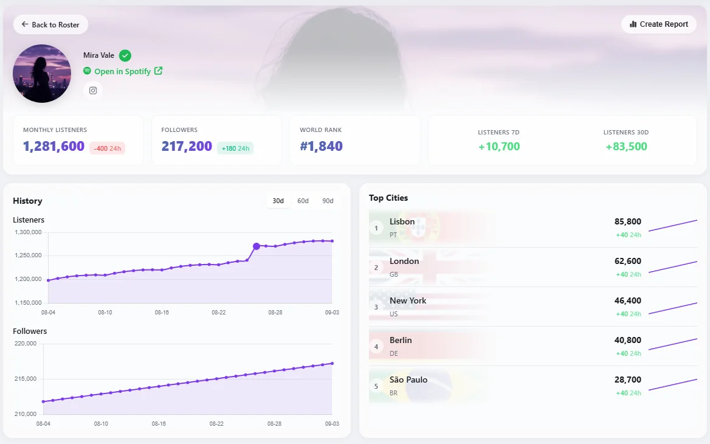This screenshot has width=710, height=444.
Task: Click the rank 5 number badge
Action: pos(376,386)
